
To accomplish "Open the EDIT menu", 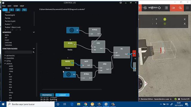I will 9,6.
